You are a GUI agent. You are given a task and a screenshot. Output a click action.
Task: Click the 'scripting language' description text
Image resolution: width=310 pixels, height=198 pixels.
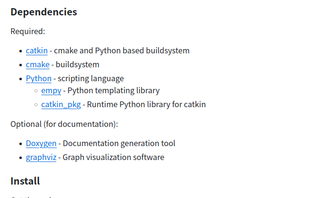[x=91, y=79]
